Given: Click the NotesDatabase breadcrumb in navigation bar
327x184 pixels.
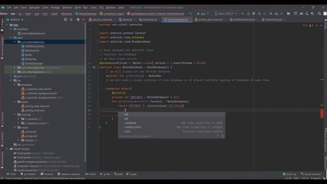Looking at the screenshot, I should [x=86, y=14].
